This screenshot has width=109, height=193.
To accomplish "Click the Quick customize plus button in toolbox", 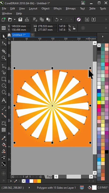I will click(x=3, y=173).
